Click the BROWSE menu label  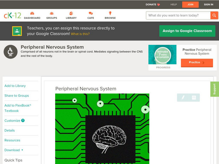(x=110, y=18)
